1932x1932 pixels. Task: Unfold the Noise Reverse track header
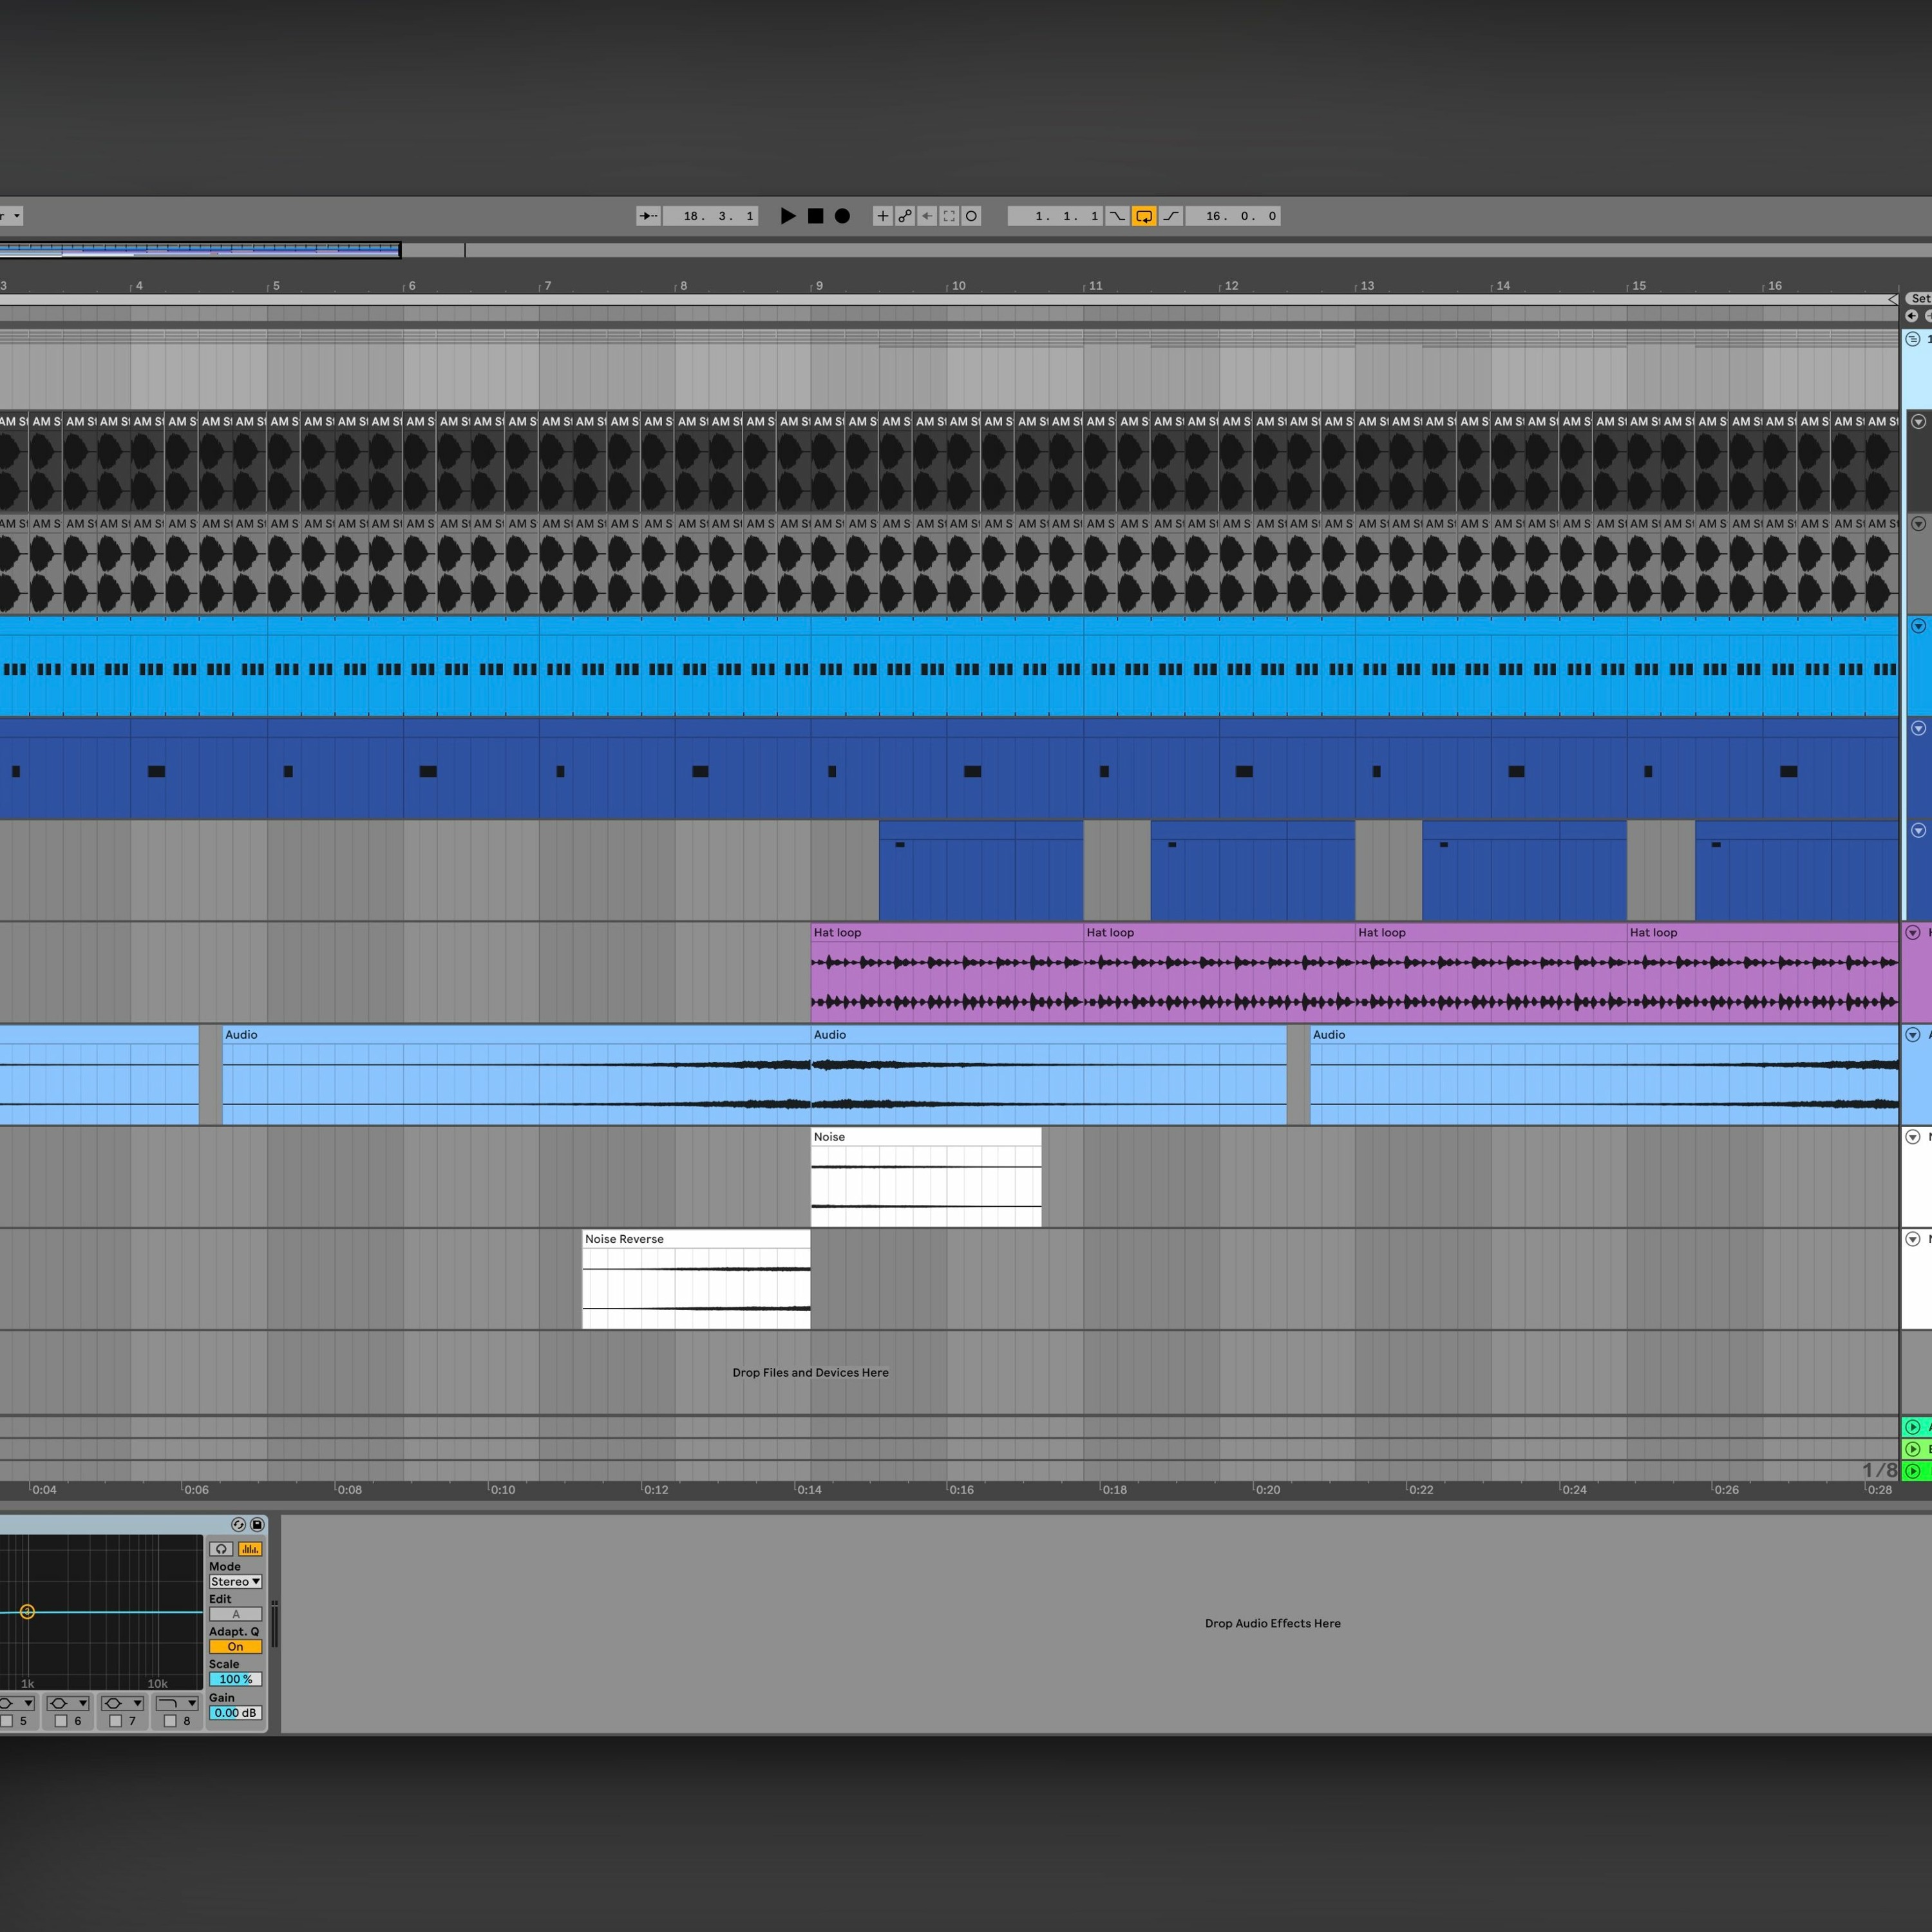click(x=1913, y=1239)
